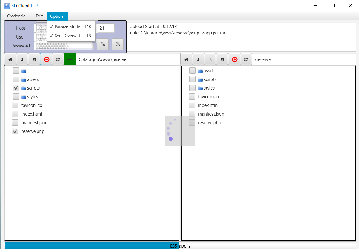
Task: Refresh the local file list
Action: click(58, 59)
